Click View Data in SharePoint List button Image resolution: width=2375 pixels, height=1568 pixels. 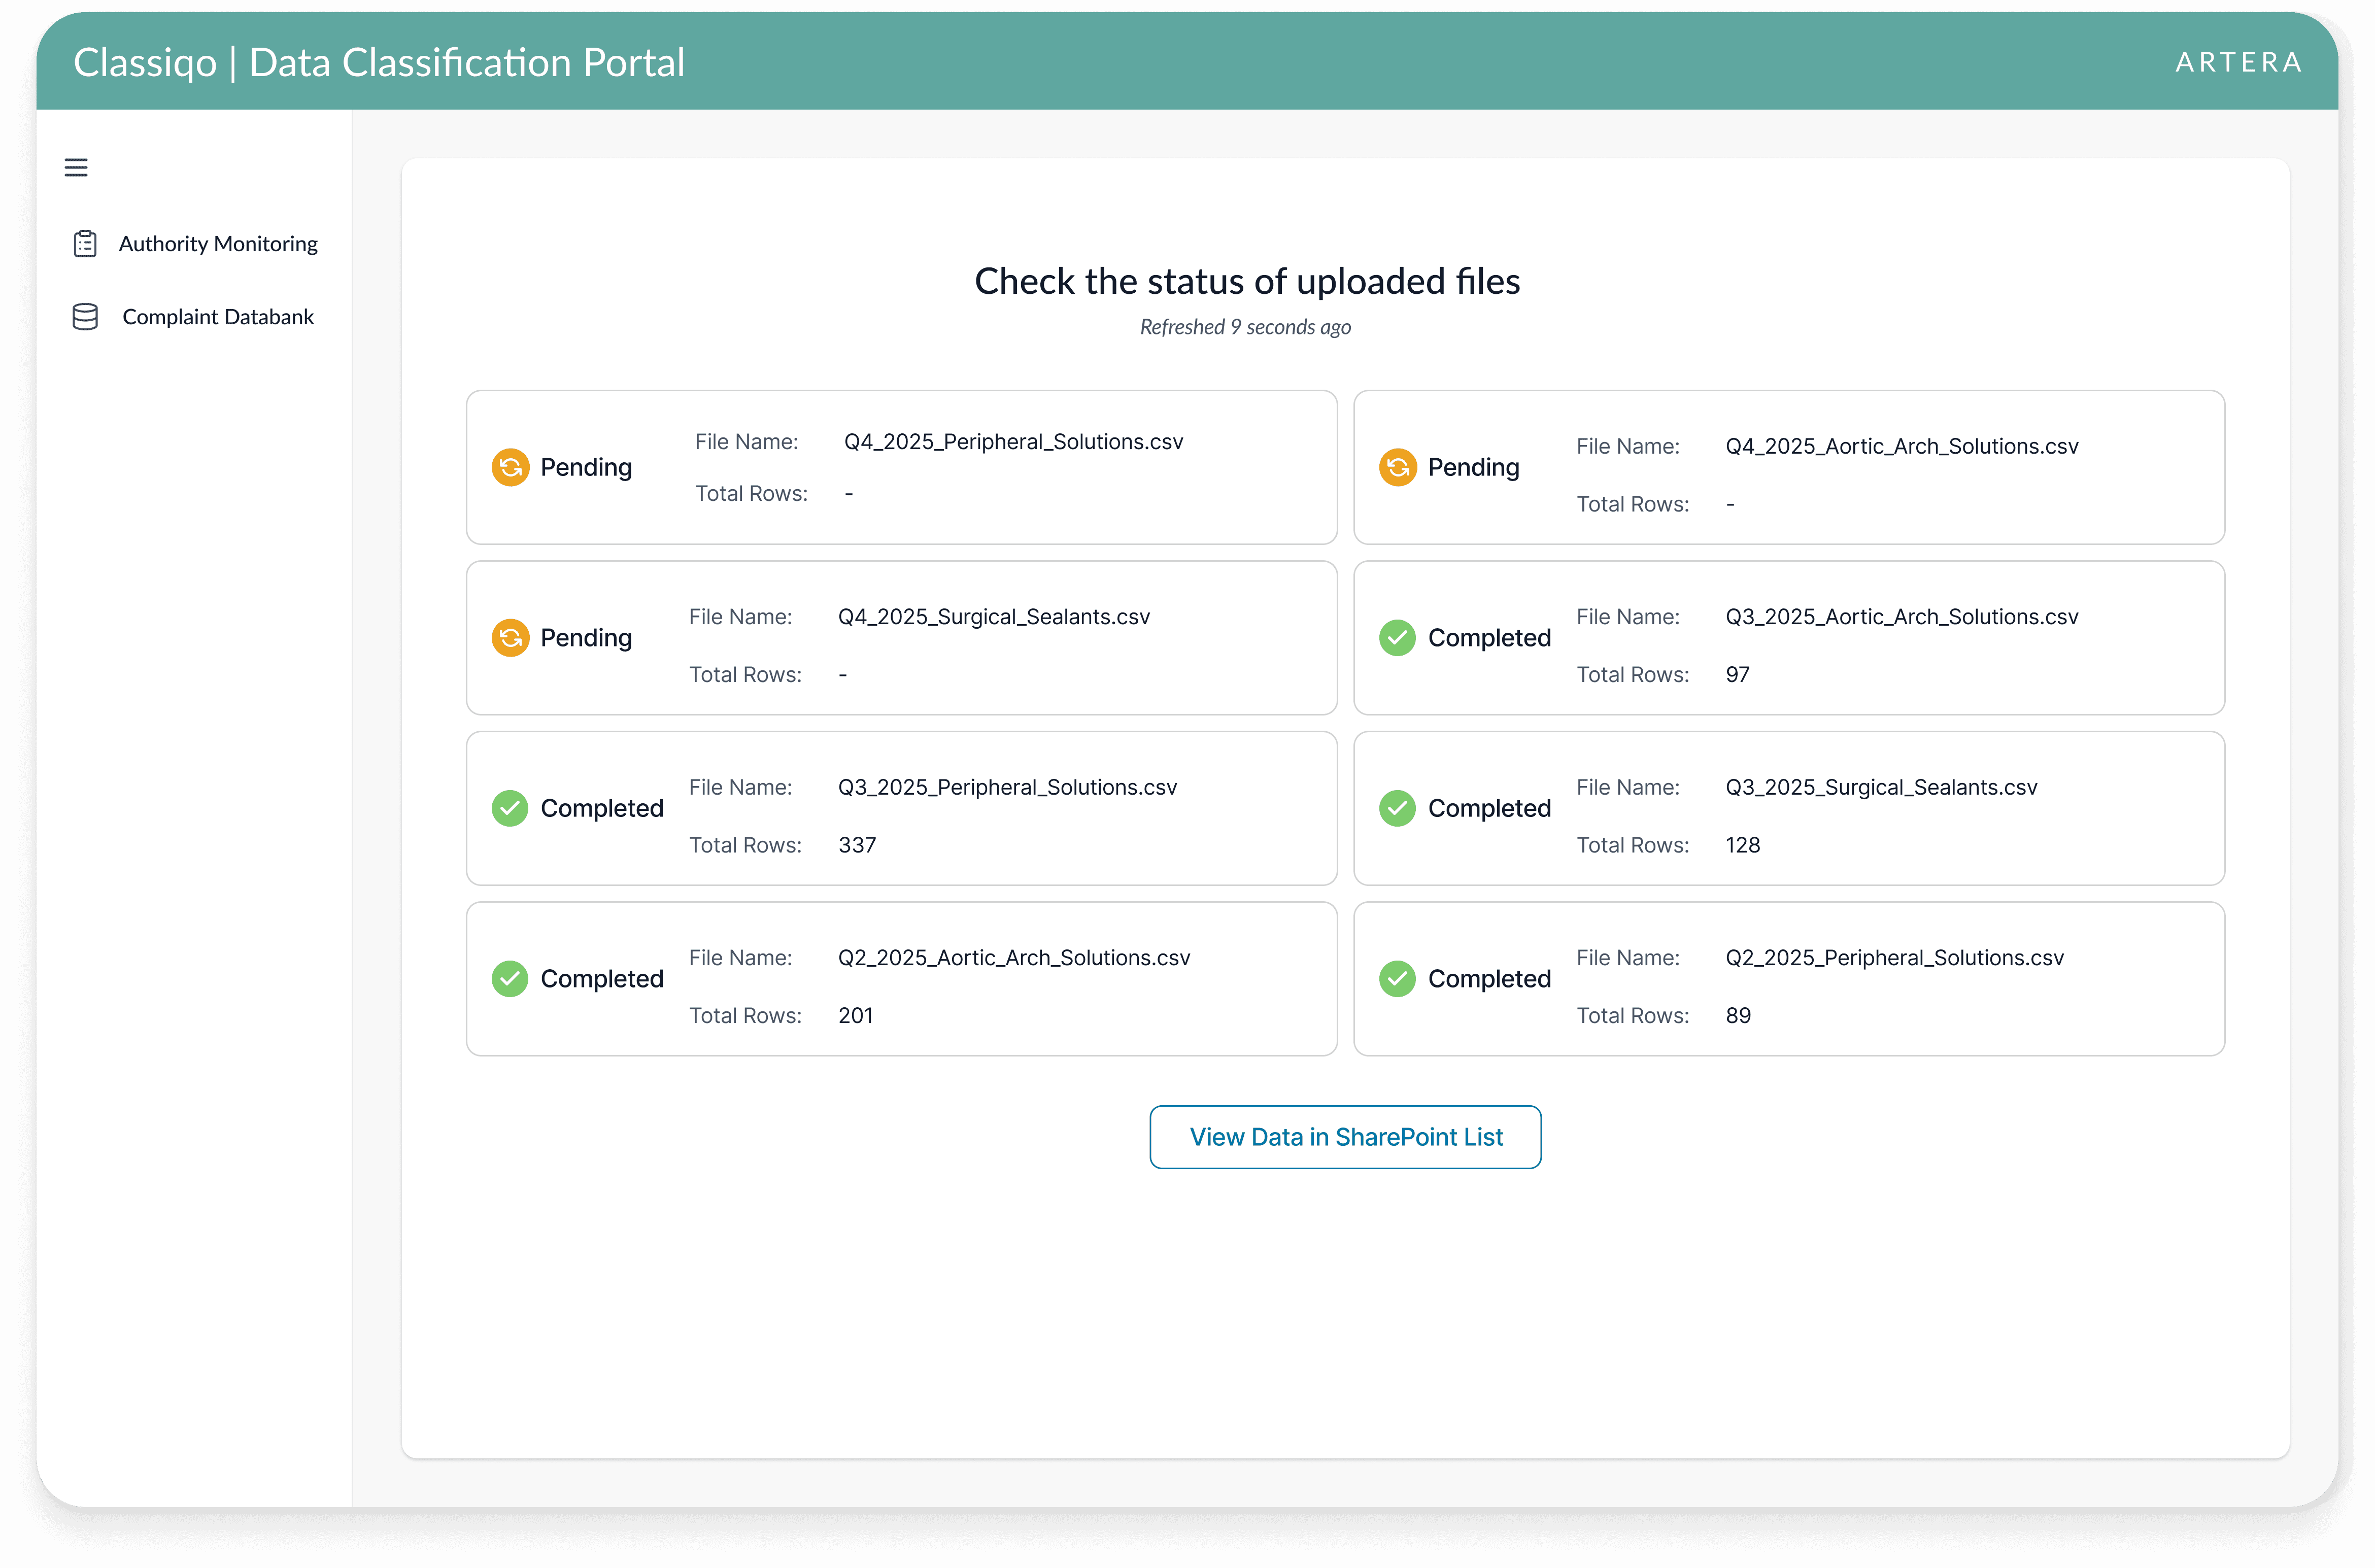pyautogui.click(x=1345, y=1137)
